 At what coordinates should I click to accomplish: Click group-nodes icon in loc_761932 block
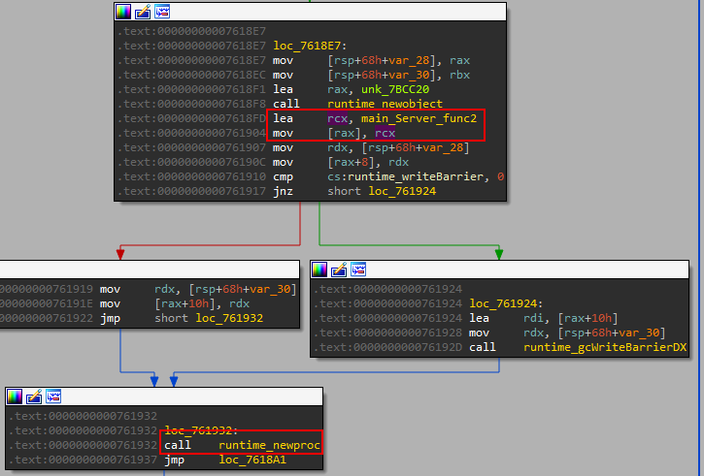coord(53,397)
